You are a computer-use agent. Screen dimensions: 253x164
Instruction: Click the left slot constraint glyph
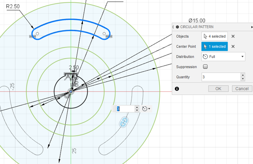tap(31, 36)
